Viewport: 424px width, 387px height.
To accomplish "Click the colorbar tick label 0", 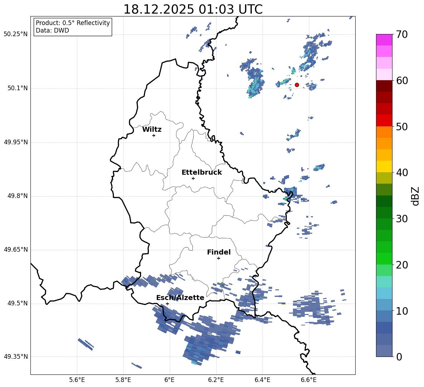I will (399, 357).
